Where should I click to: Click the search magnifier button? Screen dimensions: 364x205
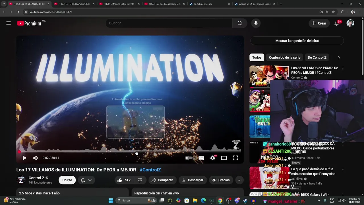click(240, 23)
